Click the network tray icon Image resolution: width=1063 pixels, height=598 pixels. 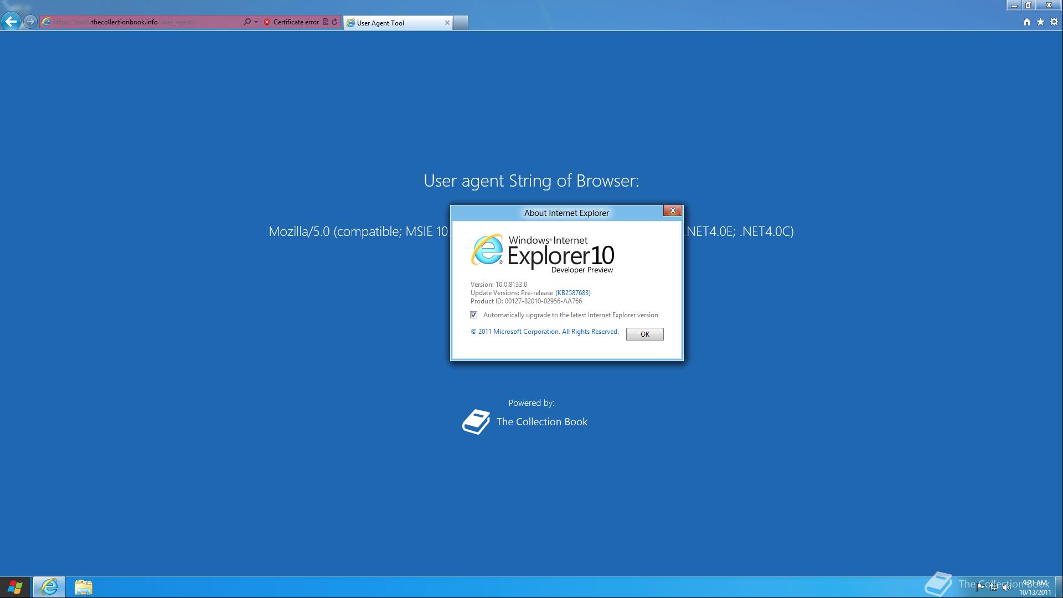coord(994,587)
